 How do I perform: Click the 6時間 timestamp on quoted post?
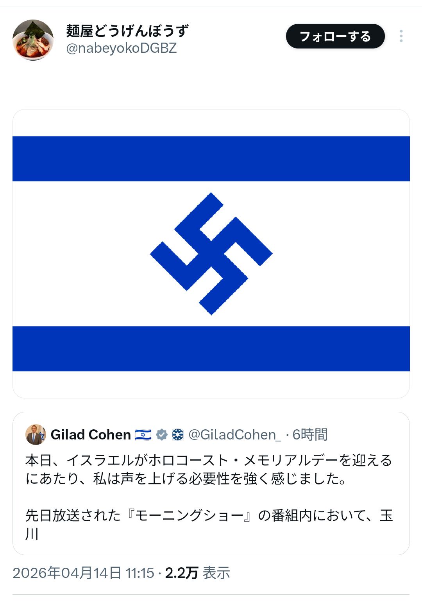click(x=310, y=434)
